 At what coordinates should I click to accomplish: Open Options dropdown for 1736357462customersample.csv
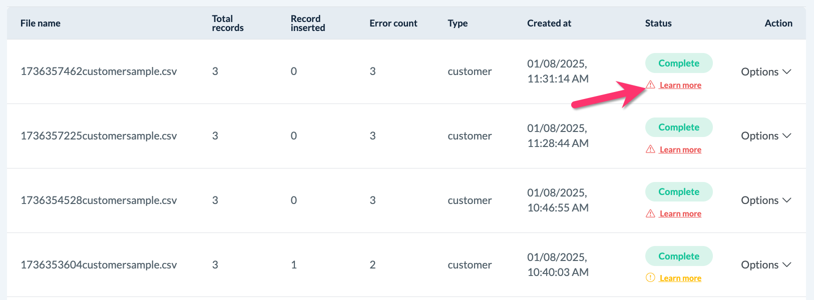(x=766, y=72)
